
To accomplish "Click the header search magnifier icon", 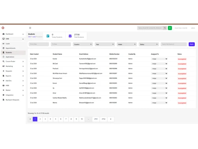I will [165, 28].
